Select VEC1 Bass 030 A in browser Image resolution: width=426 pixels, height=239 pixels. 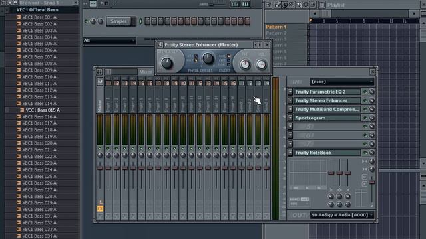pos(39,210)
